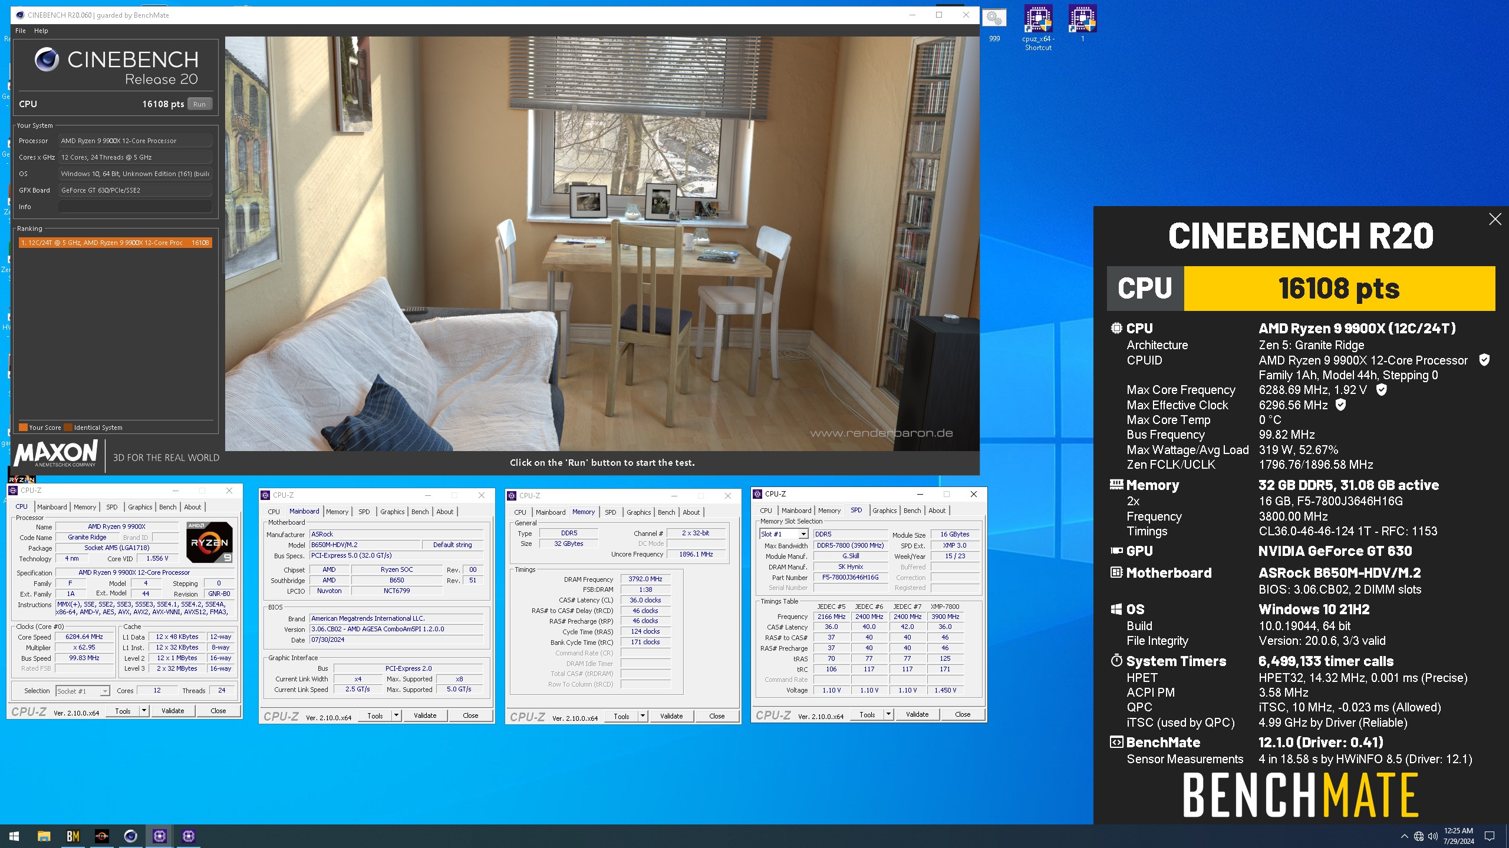The image size is (1509, 848).
Task: Click the shield icon beside Max Core Frequency
Action: click(x=1381, y=390)
